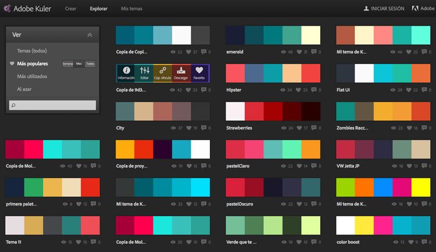
Task: Click the views eye icon under Hipster
Action: [283, 90]
